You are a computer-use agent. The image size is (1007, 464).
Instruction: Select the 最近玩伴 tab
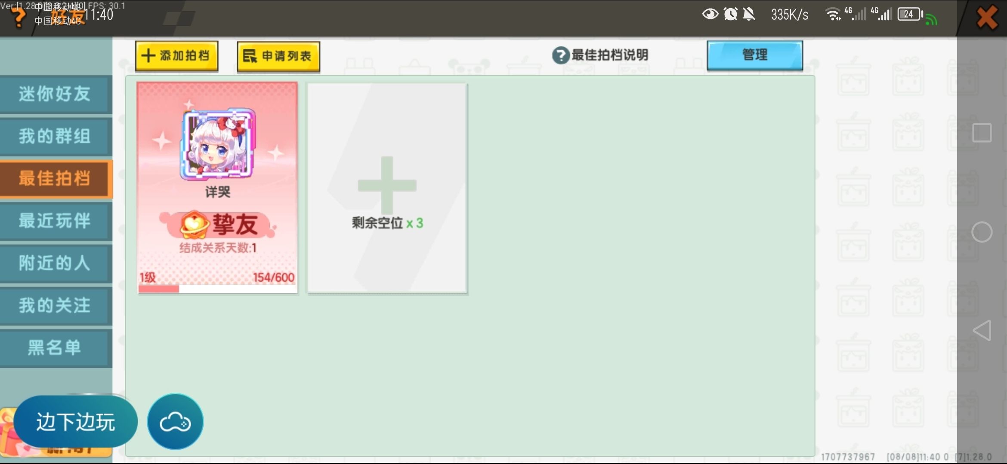click(55, 221)
